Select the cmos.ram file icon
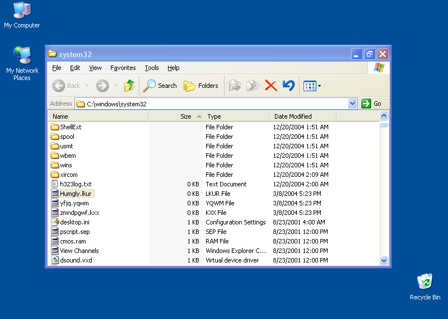The height and width of the screenshot is (319, 448). coord(54,241)
